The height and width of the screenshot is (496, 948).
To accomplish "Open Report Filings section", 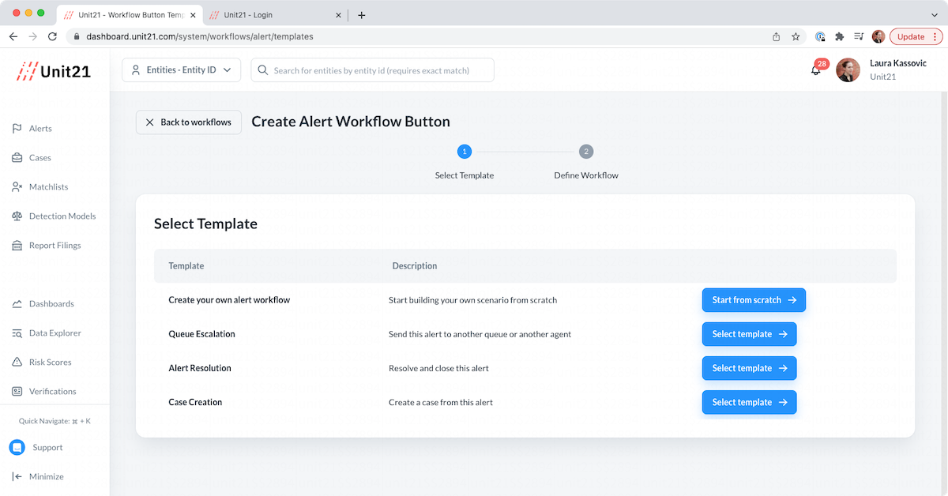I will [x=55, y=246].
